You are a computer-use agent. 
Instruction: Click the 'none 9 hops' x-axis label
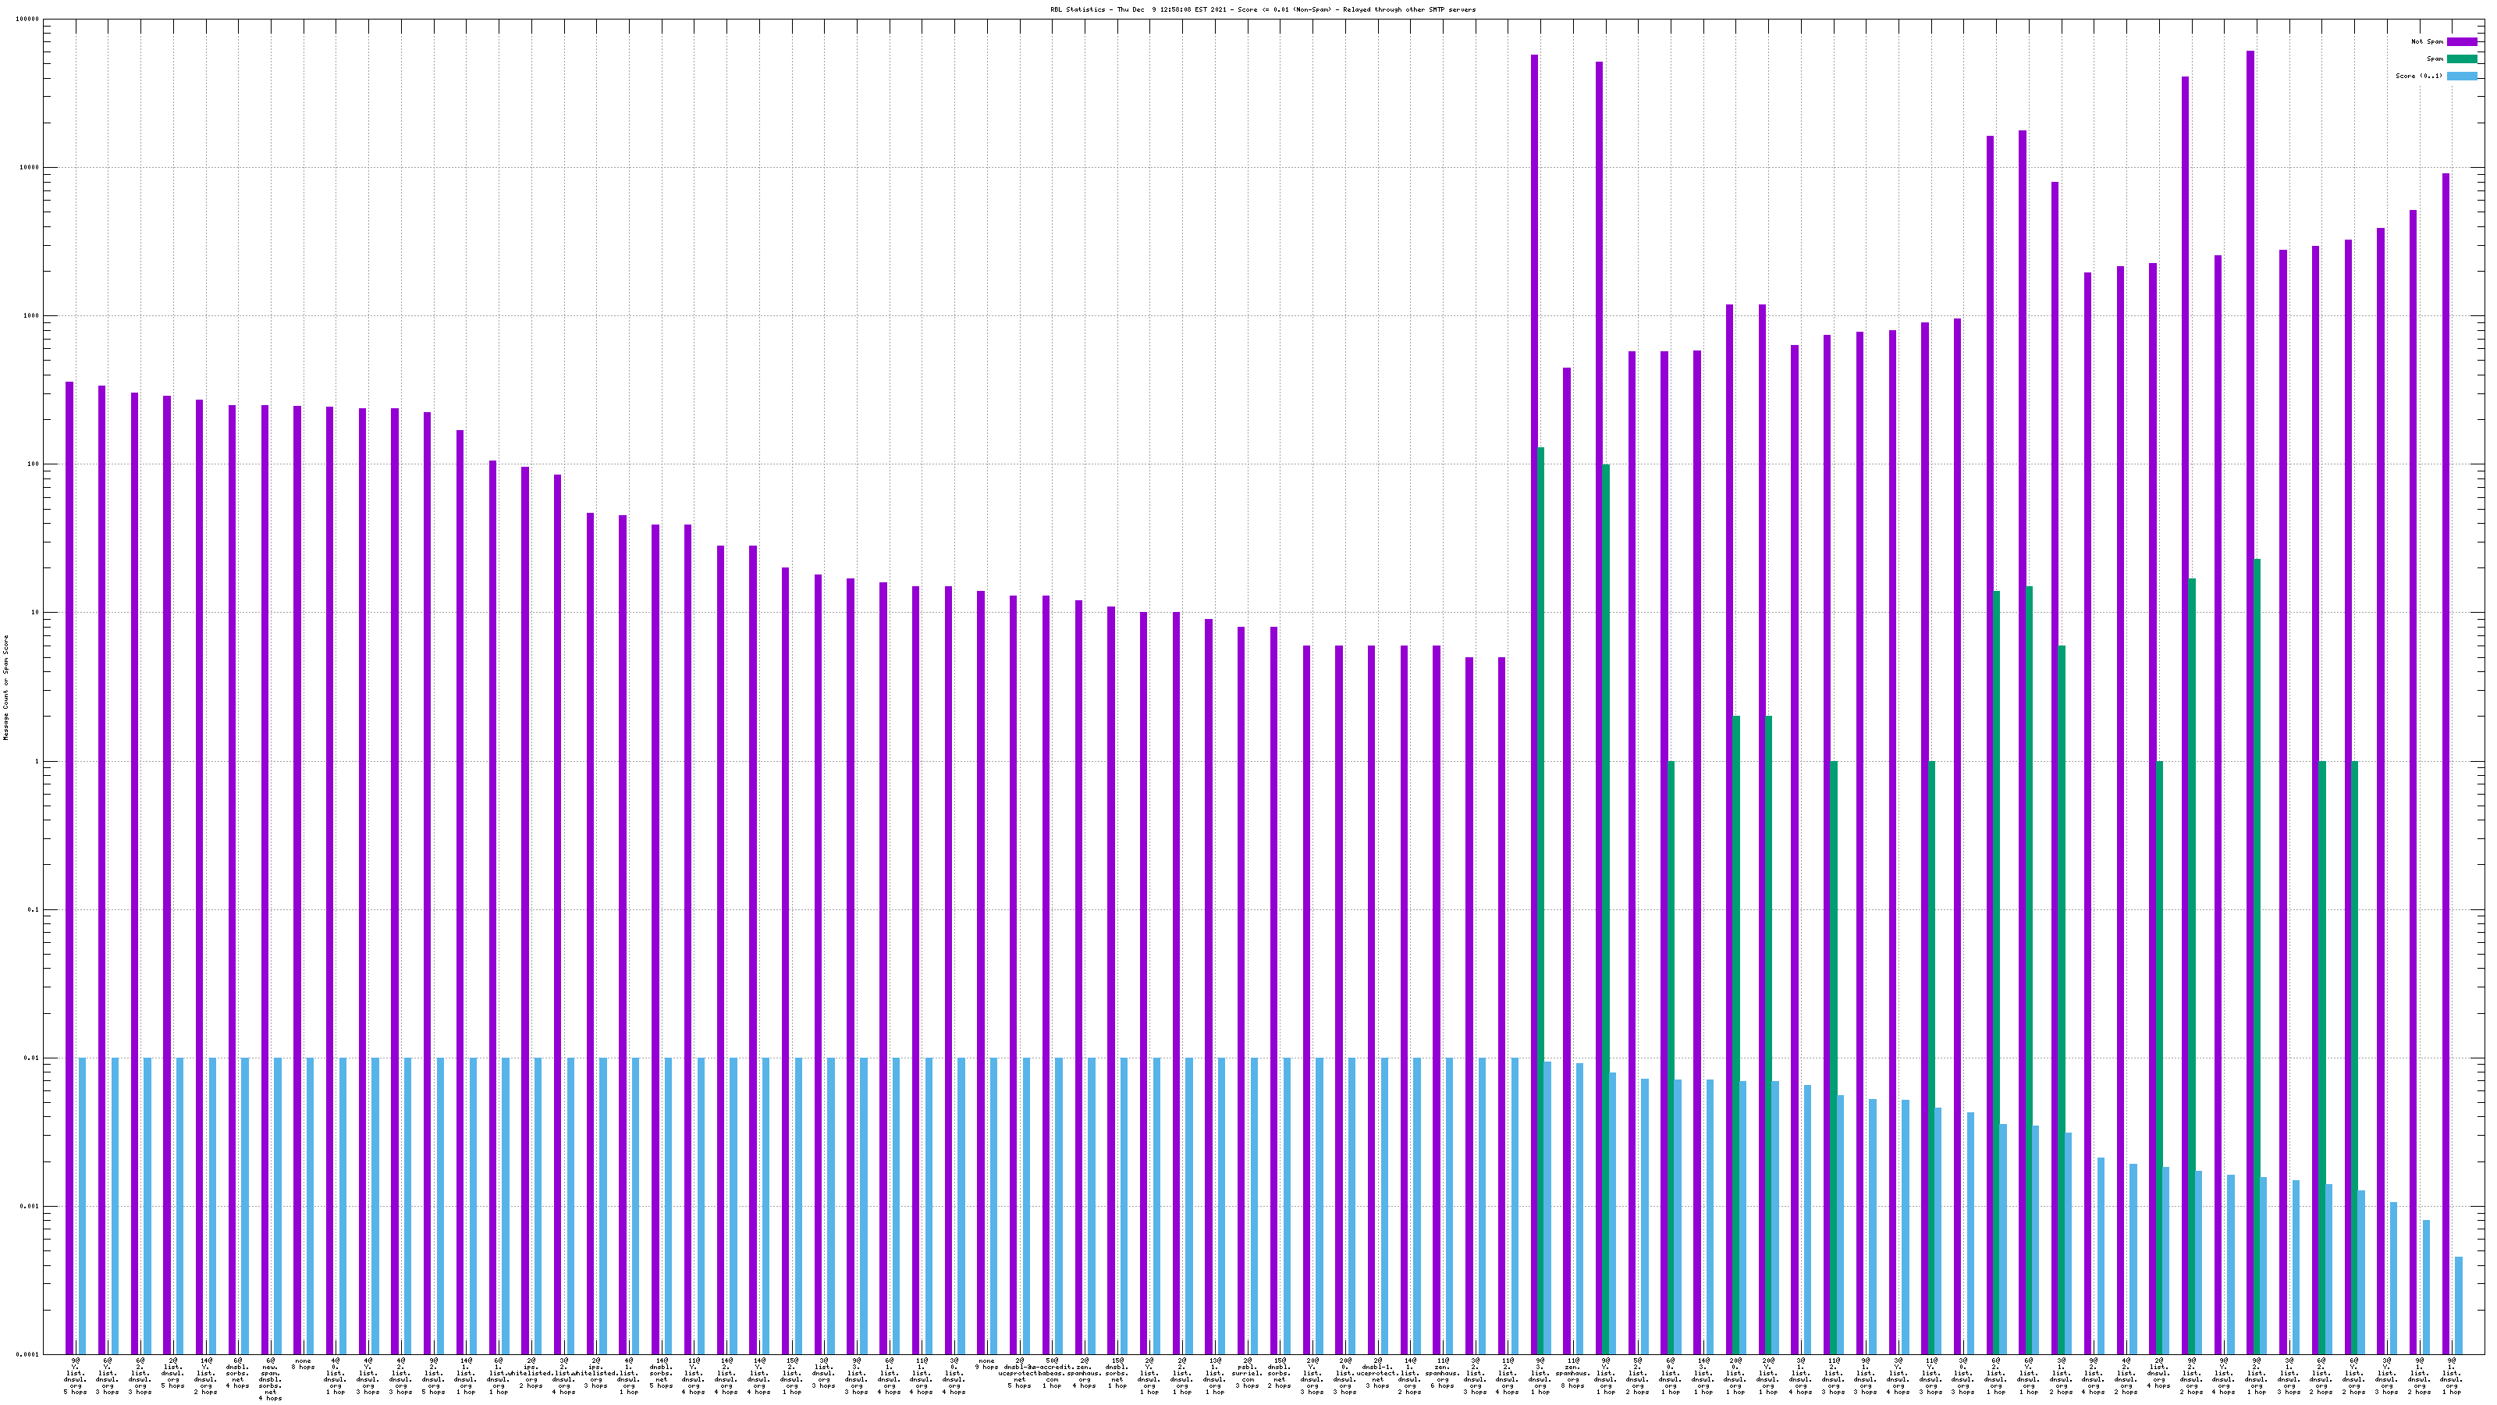986,1364
